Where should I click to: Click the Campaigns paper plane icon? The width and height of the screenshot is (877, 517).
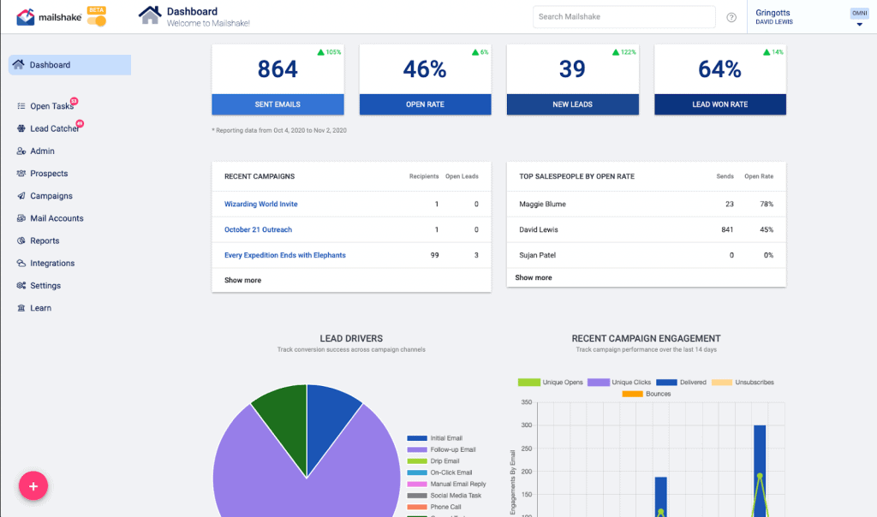[x=21, y=196]
